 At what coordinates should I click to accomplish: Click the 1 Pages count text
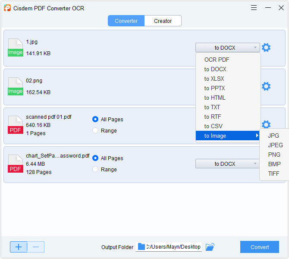(x=36, y=133)
